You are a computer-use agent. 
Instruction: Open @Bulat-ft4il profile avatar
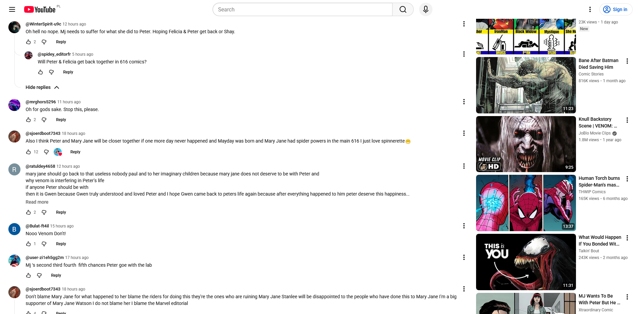pos(14,229)
